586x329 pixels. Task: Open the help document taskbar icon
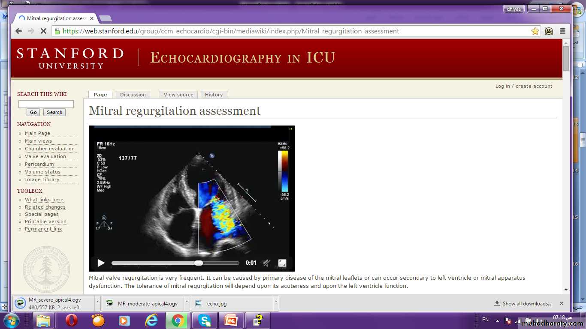click(x=258, y=320)
